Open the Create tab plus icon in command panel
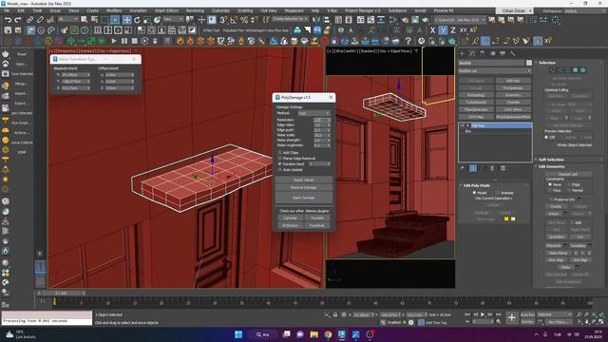Viewport: 608px width, 342px height. [463, 53]
